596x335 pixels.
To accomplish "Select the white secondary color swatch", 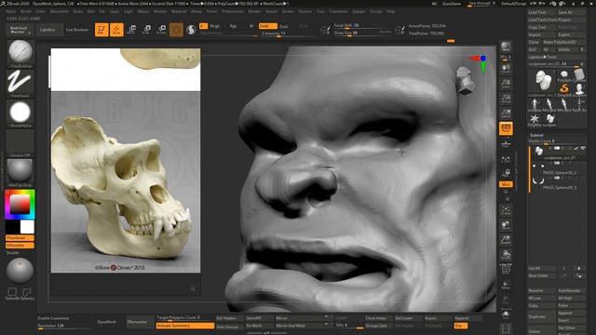I will (x=27, y=227).
